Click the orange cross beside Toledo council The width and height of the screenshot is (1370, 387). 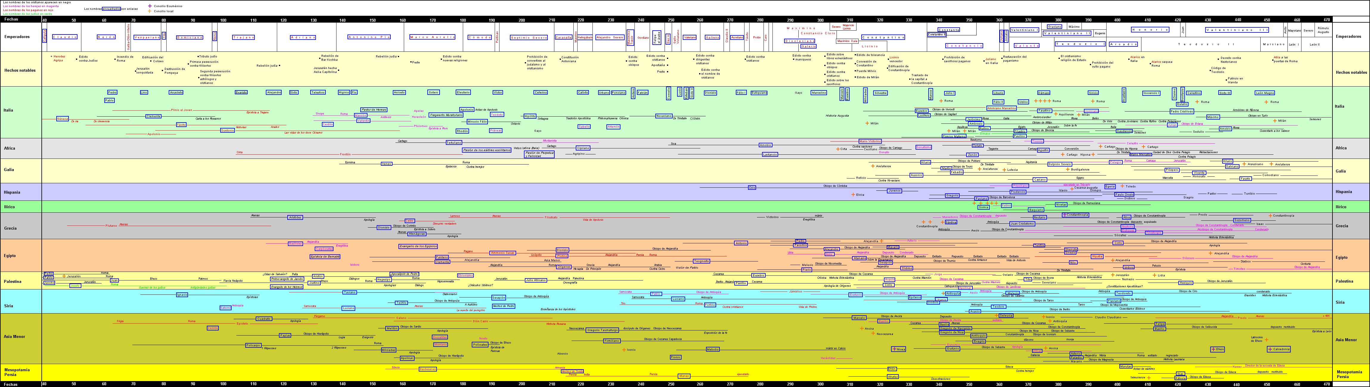pos(1122,186)
